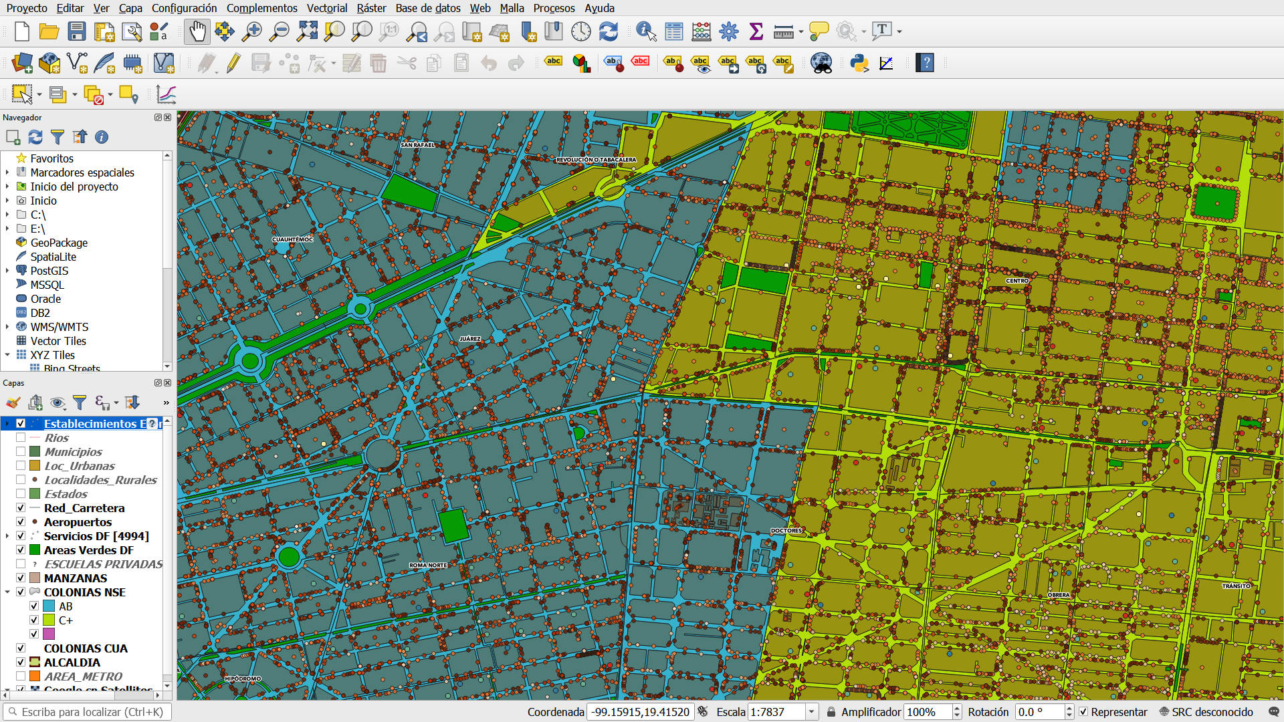
Task: Open the Escala dropdown in status bar
Action: click(x=812, y=712)
